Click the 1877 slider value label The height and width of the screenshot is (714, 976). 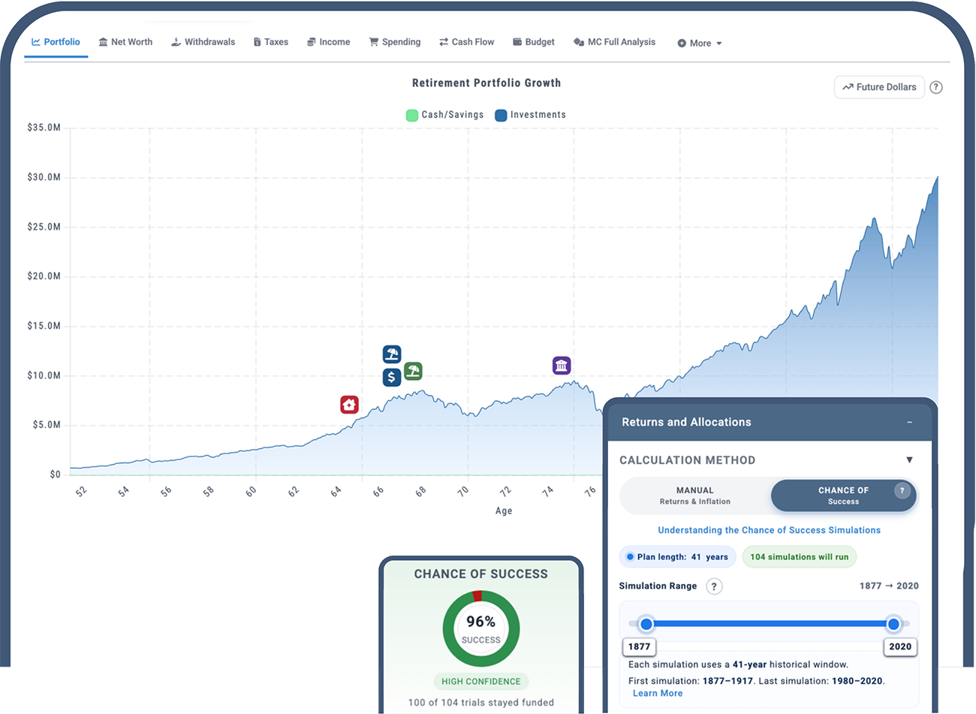(639, 646)
